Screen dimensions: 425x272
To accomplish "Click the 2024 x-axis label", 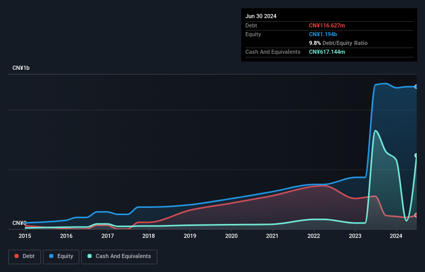I will point(396,236).
